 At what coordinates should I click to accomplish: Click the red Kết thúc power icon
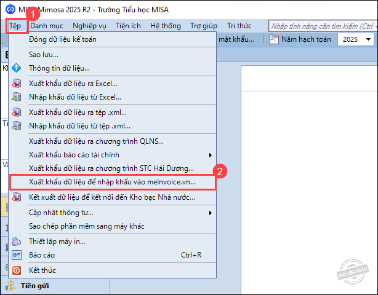pos(17,270)
